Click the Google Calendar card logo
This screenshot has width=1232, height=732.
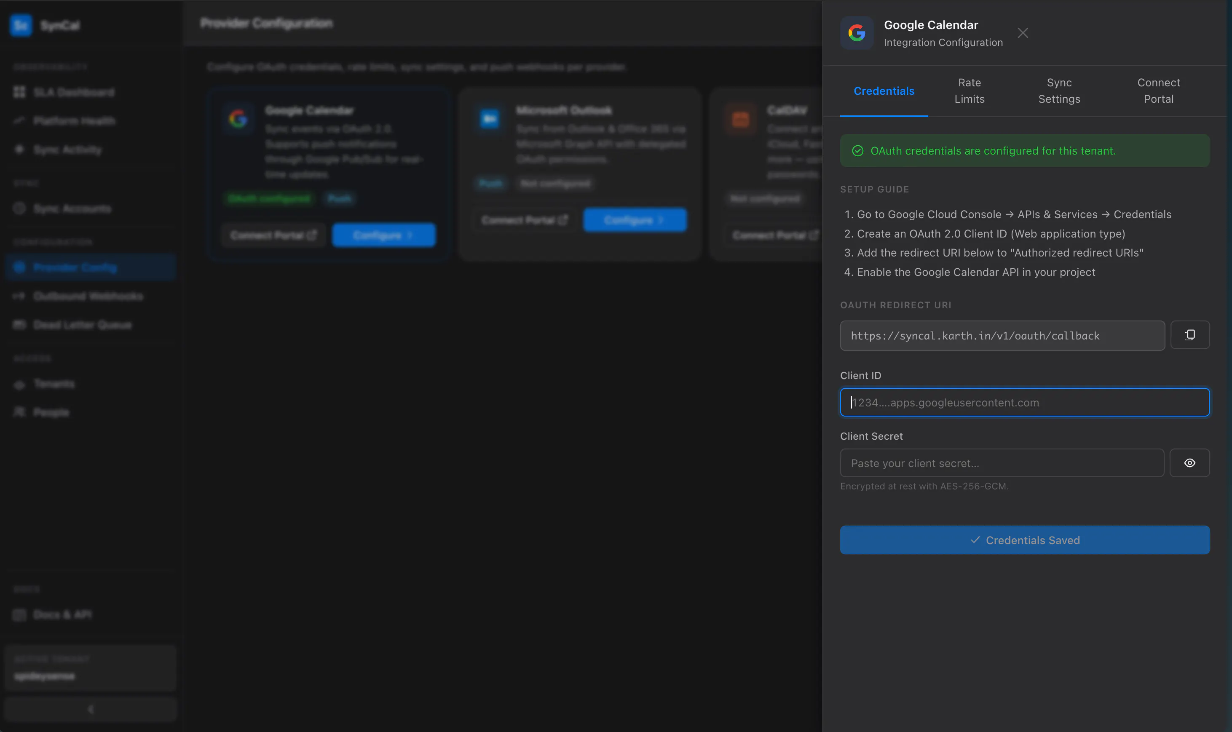point(238,119)
